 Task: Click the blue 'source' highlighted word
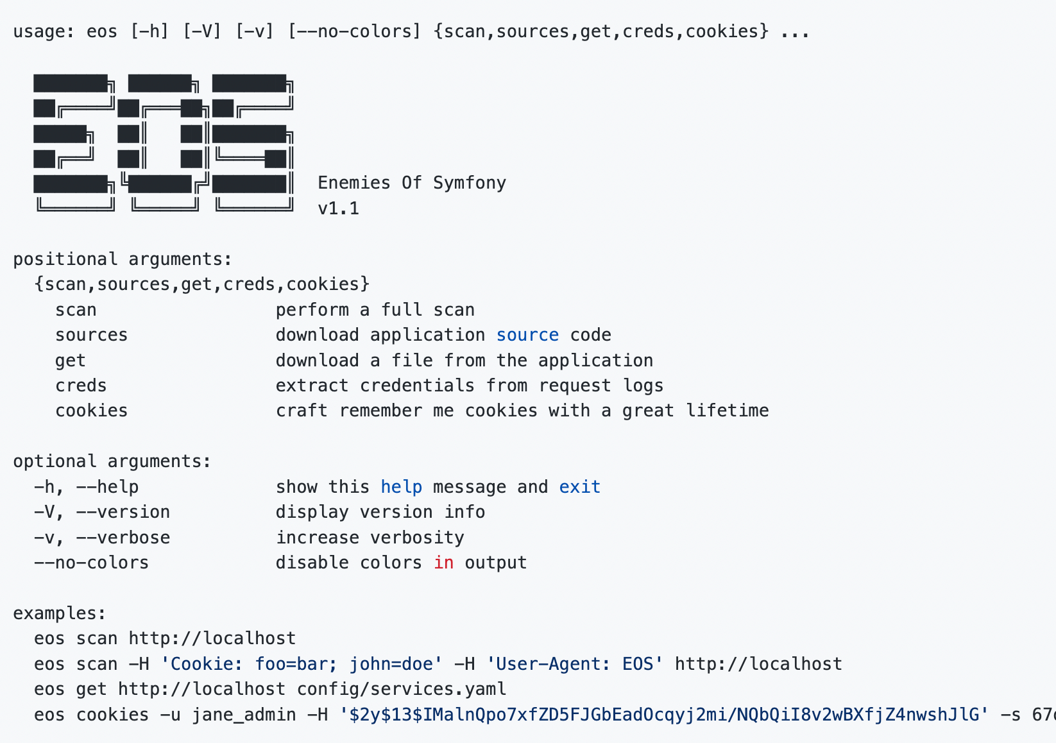pyautogui.click(x=527, y=335)
